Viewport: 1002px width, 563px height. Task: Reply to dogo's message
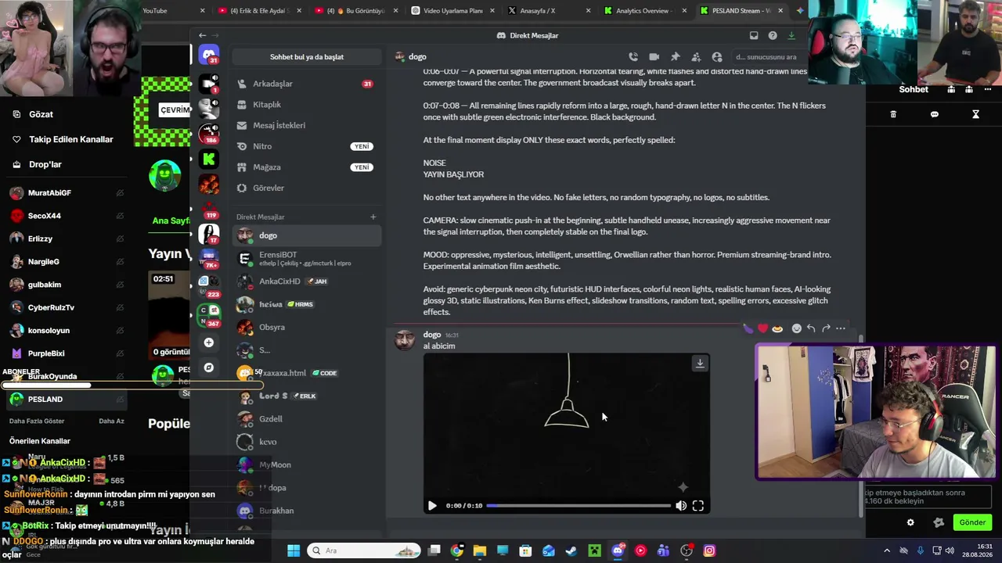pos(811,328)
